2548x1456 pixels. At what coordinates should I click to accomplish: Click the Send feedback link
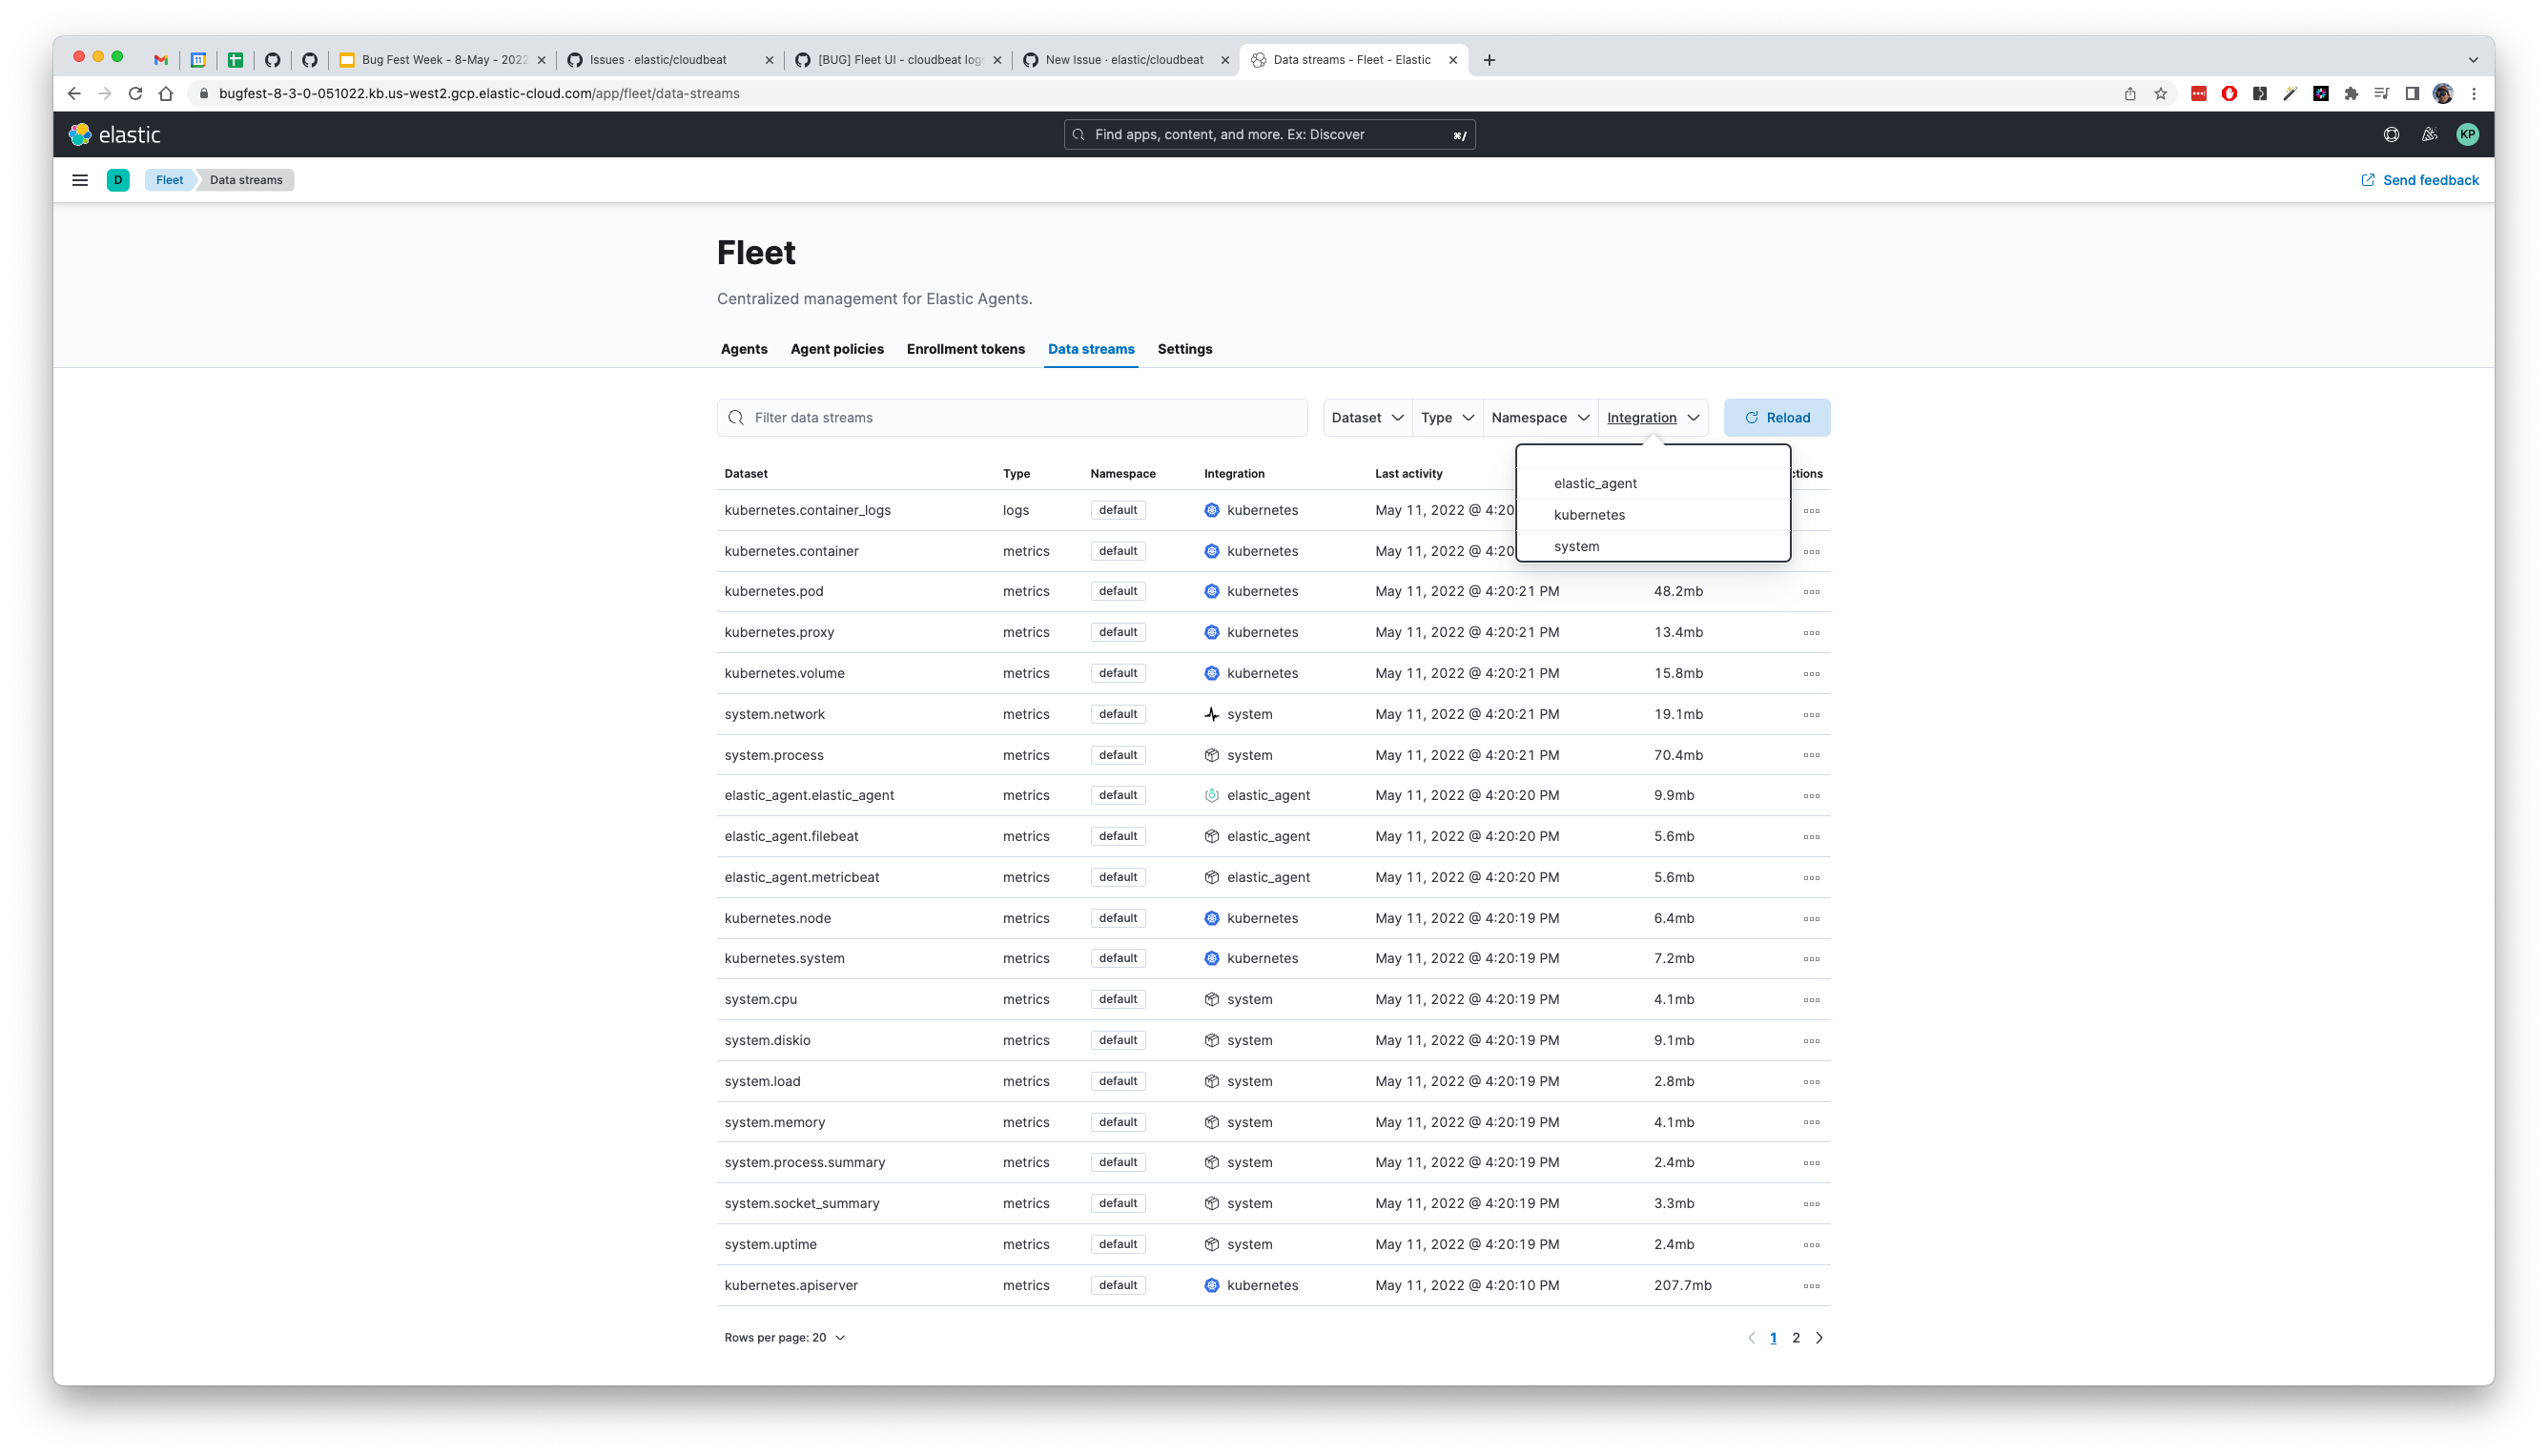[x=2419, y=180]
